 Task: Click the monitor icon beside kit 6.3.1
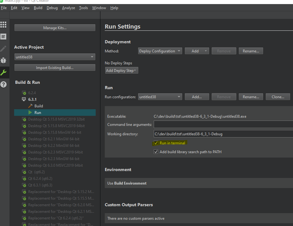(24, 99)
